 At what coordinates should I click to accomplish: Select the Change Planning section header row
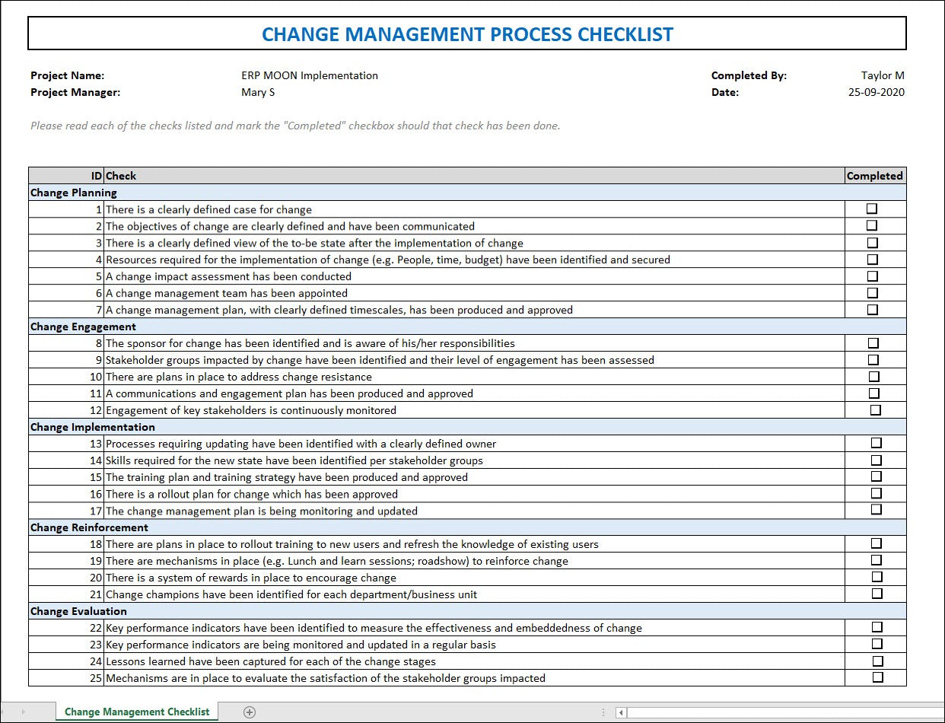[73, 193]
